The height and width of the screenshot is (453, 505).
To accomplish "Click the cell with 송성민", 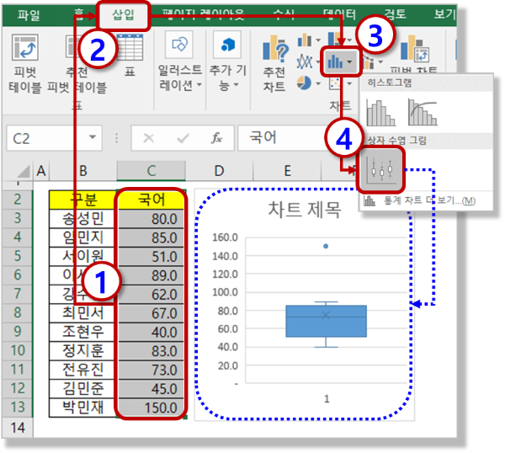I will point(82,219).
